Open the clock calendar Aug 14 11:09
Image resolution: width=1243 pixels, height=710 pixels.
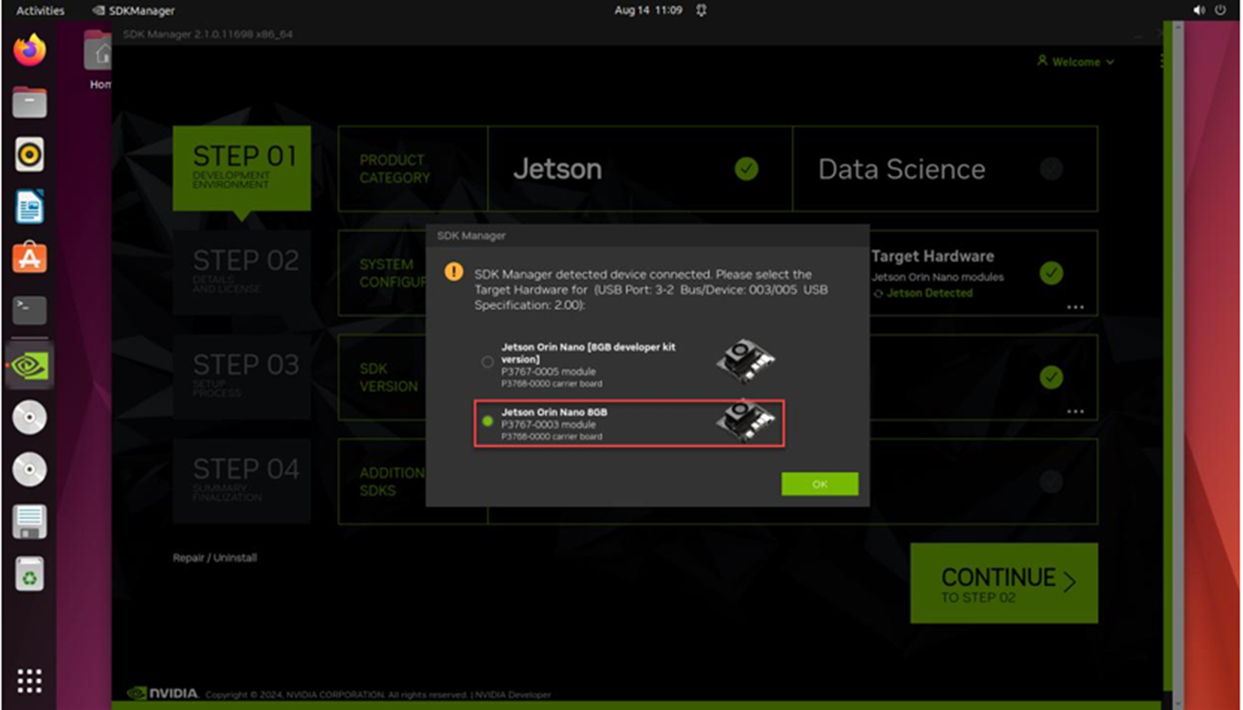[648, 10]
